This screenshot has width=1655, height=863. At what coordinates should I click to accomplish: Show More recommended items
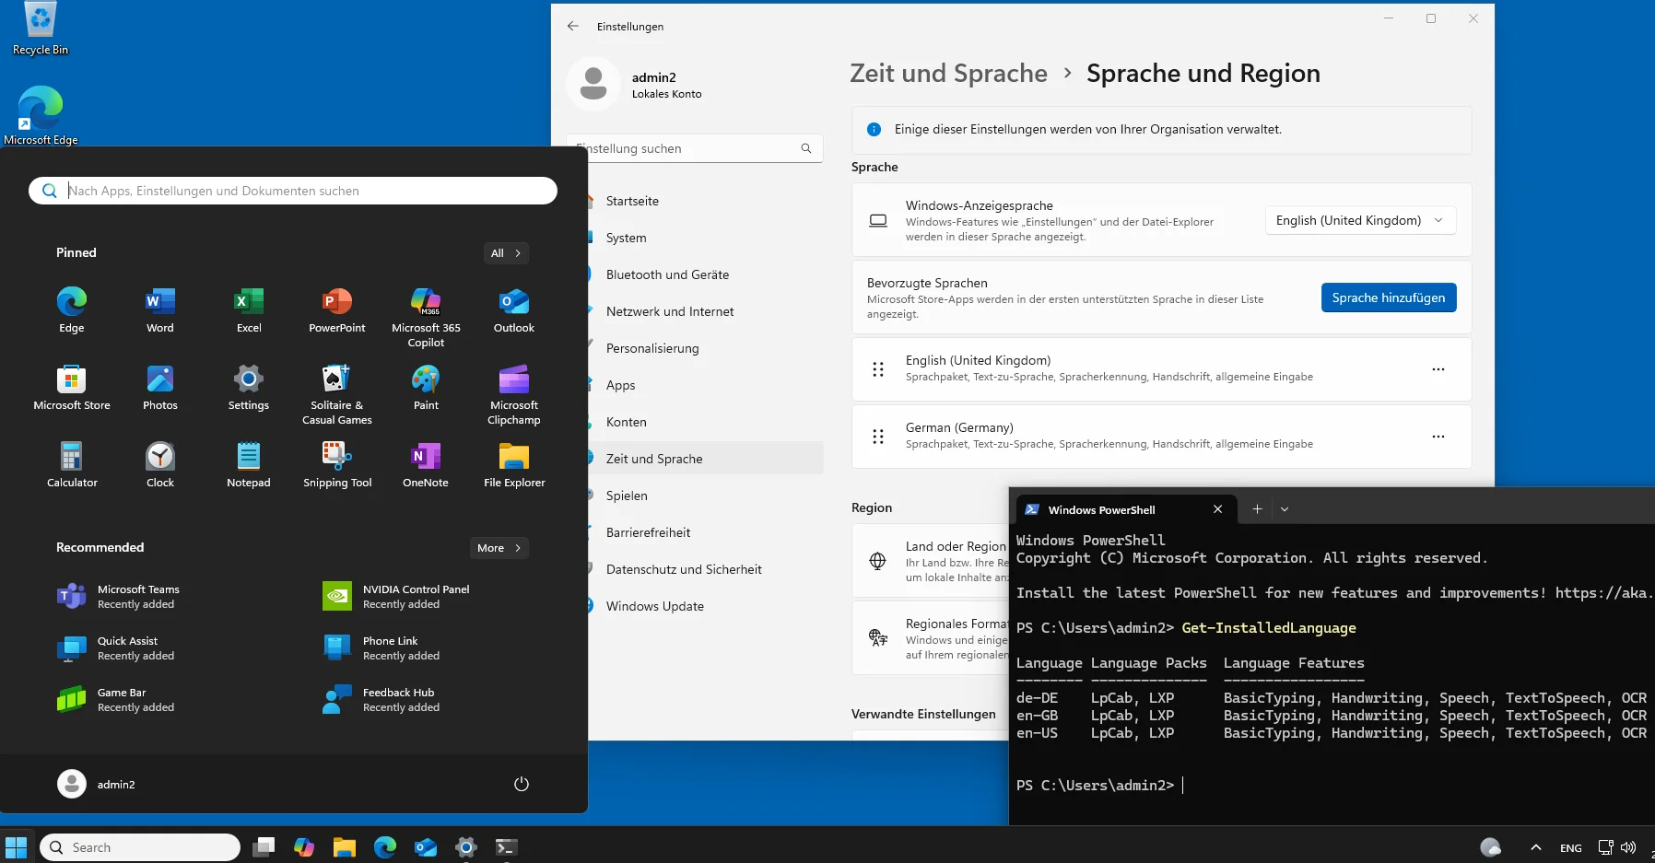pos(499,548)
